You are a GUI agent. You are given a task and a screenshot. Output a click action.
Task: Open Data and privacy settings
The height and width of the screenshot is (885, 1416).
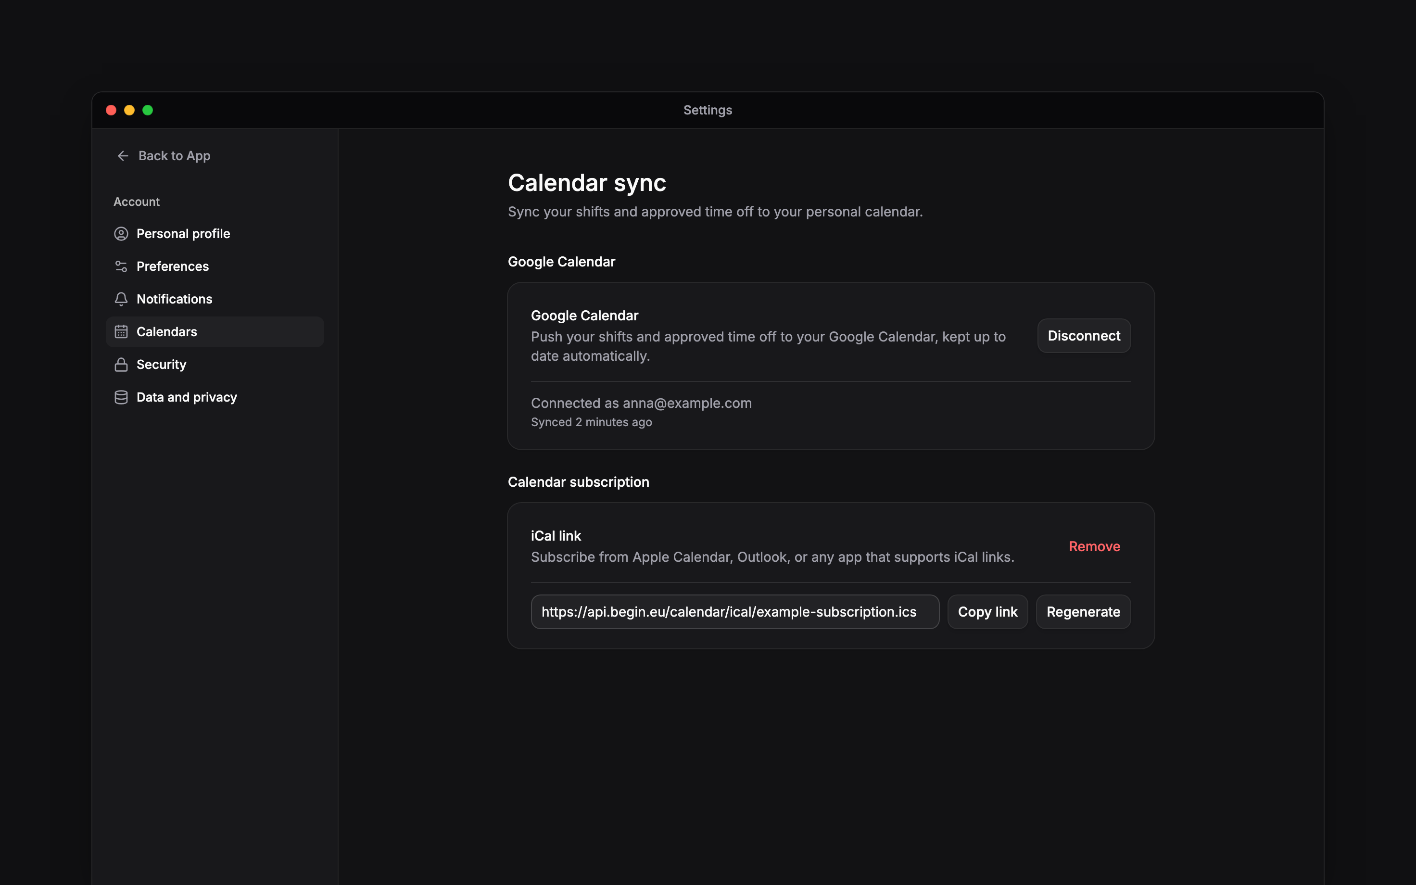coord(215,397)
